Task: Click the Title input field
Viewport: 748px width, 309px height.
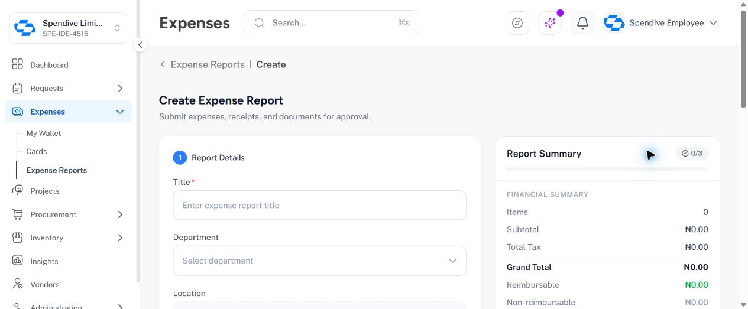Action: [x=319, y=205]
